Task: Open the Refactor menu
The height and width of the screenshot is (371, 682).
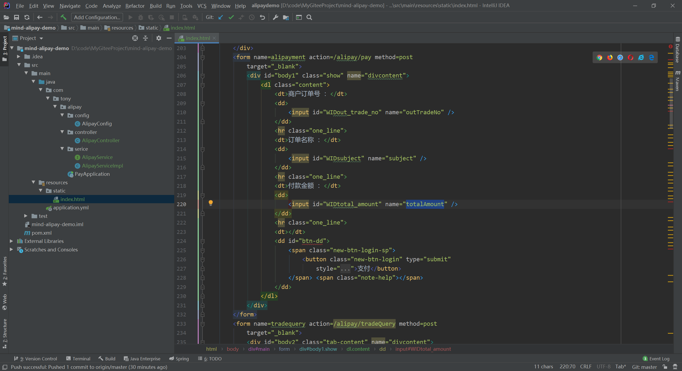Action: [x=135, y=6]
